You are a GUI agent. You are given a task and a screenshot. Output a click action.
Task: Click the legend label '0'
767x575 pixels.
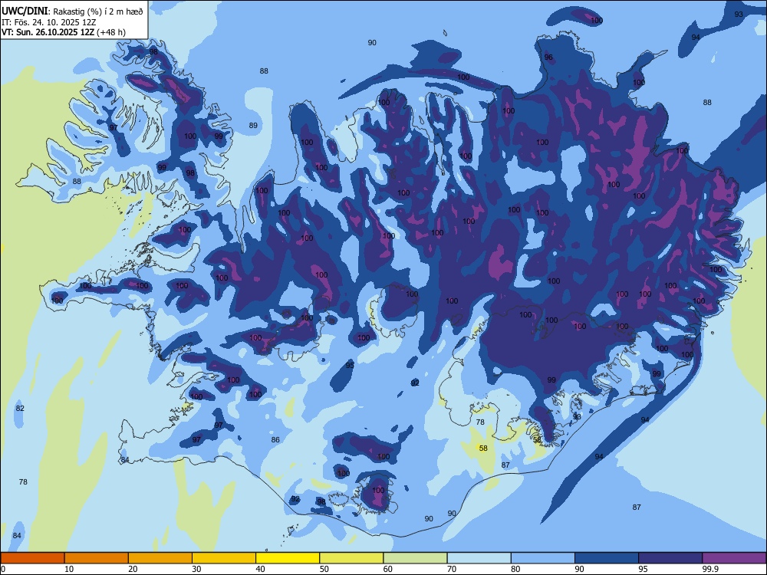pos(3,569)
